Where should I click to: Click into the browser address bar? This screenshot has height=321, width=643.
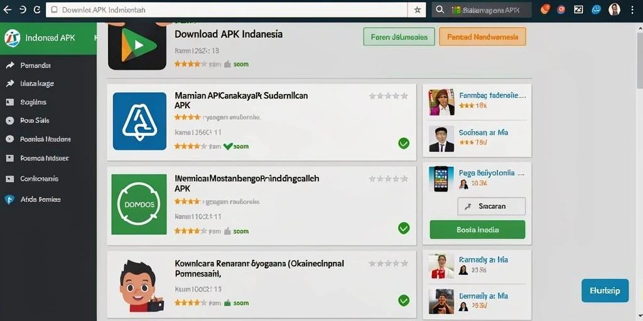[226, 10]
